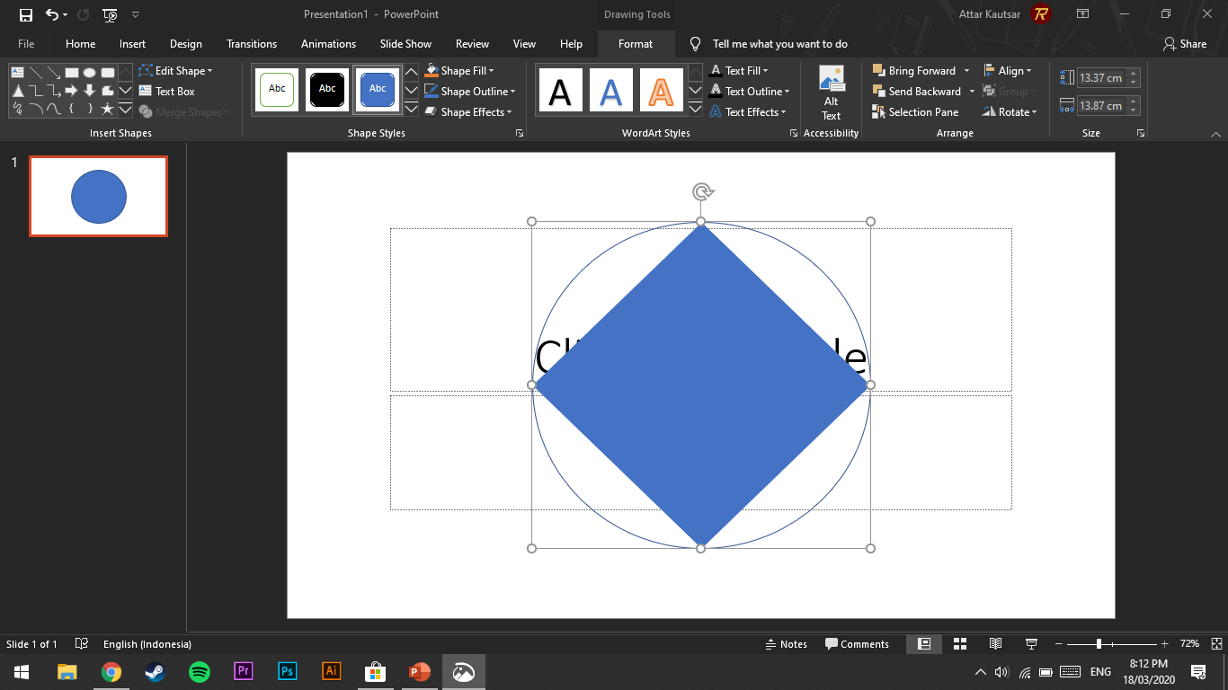This screenshot has width=1228, height=690.
Task: Switch to the Transitions tab
Action: point(252,44)
